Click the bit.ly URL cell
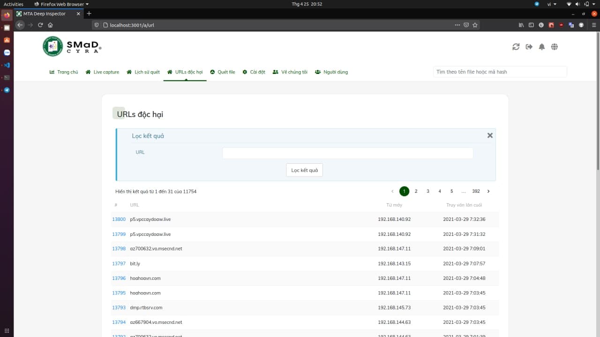The height and width of the screenshot is (337, 600). coord(135,264)
